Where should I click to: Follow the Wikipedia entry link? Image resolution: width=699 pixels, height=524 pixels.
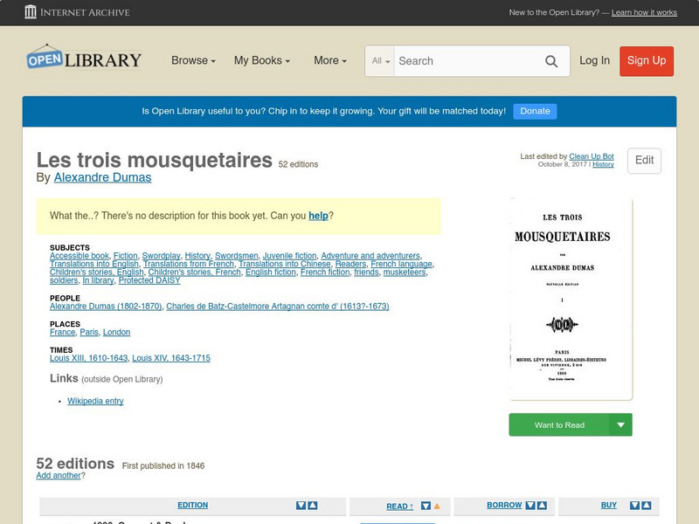[x=94, y=401]
